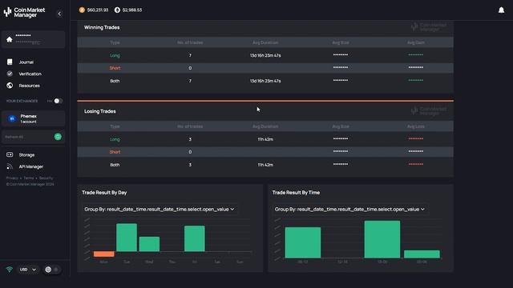Open the Terms link in sidebar footer
Screen dimensions: 513x288
click(29, 178)
